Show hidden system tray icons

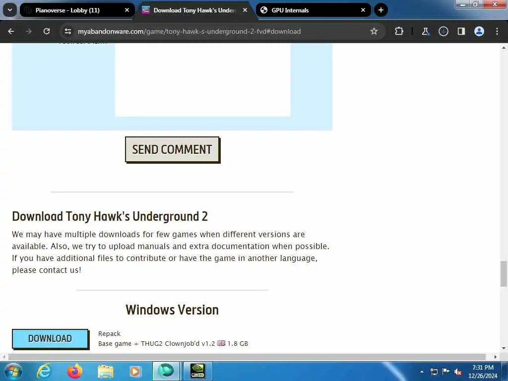pos(422,372)
